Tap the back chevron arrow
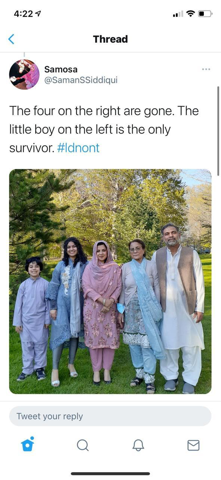This screenshot has height=480, width=221. (11, 39)
